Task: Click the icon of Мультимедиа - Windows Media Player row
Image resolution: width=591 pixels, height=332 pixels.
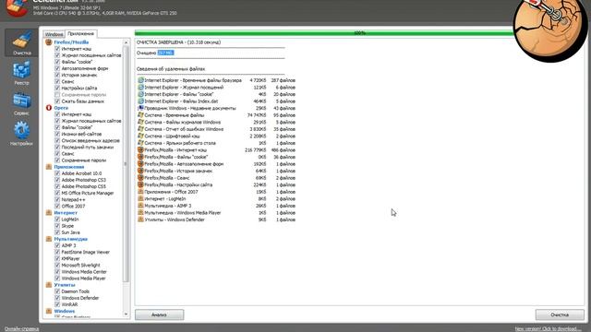Action: 140,213
